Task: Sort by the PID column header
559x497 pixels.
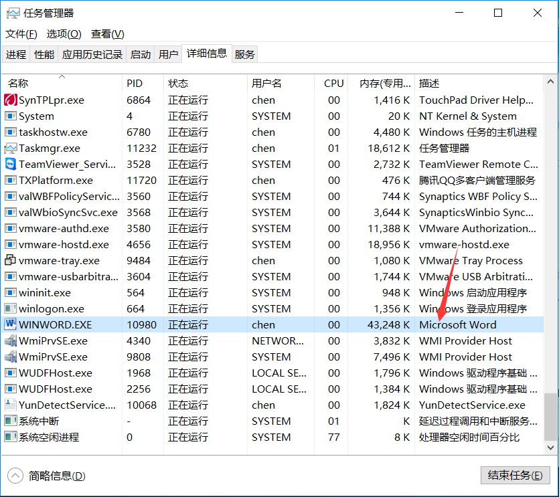Action: [135, 84]
